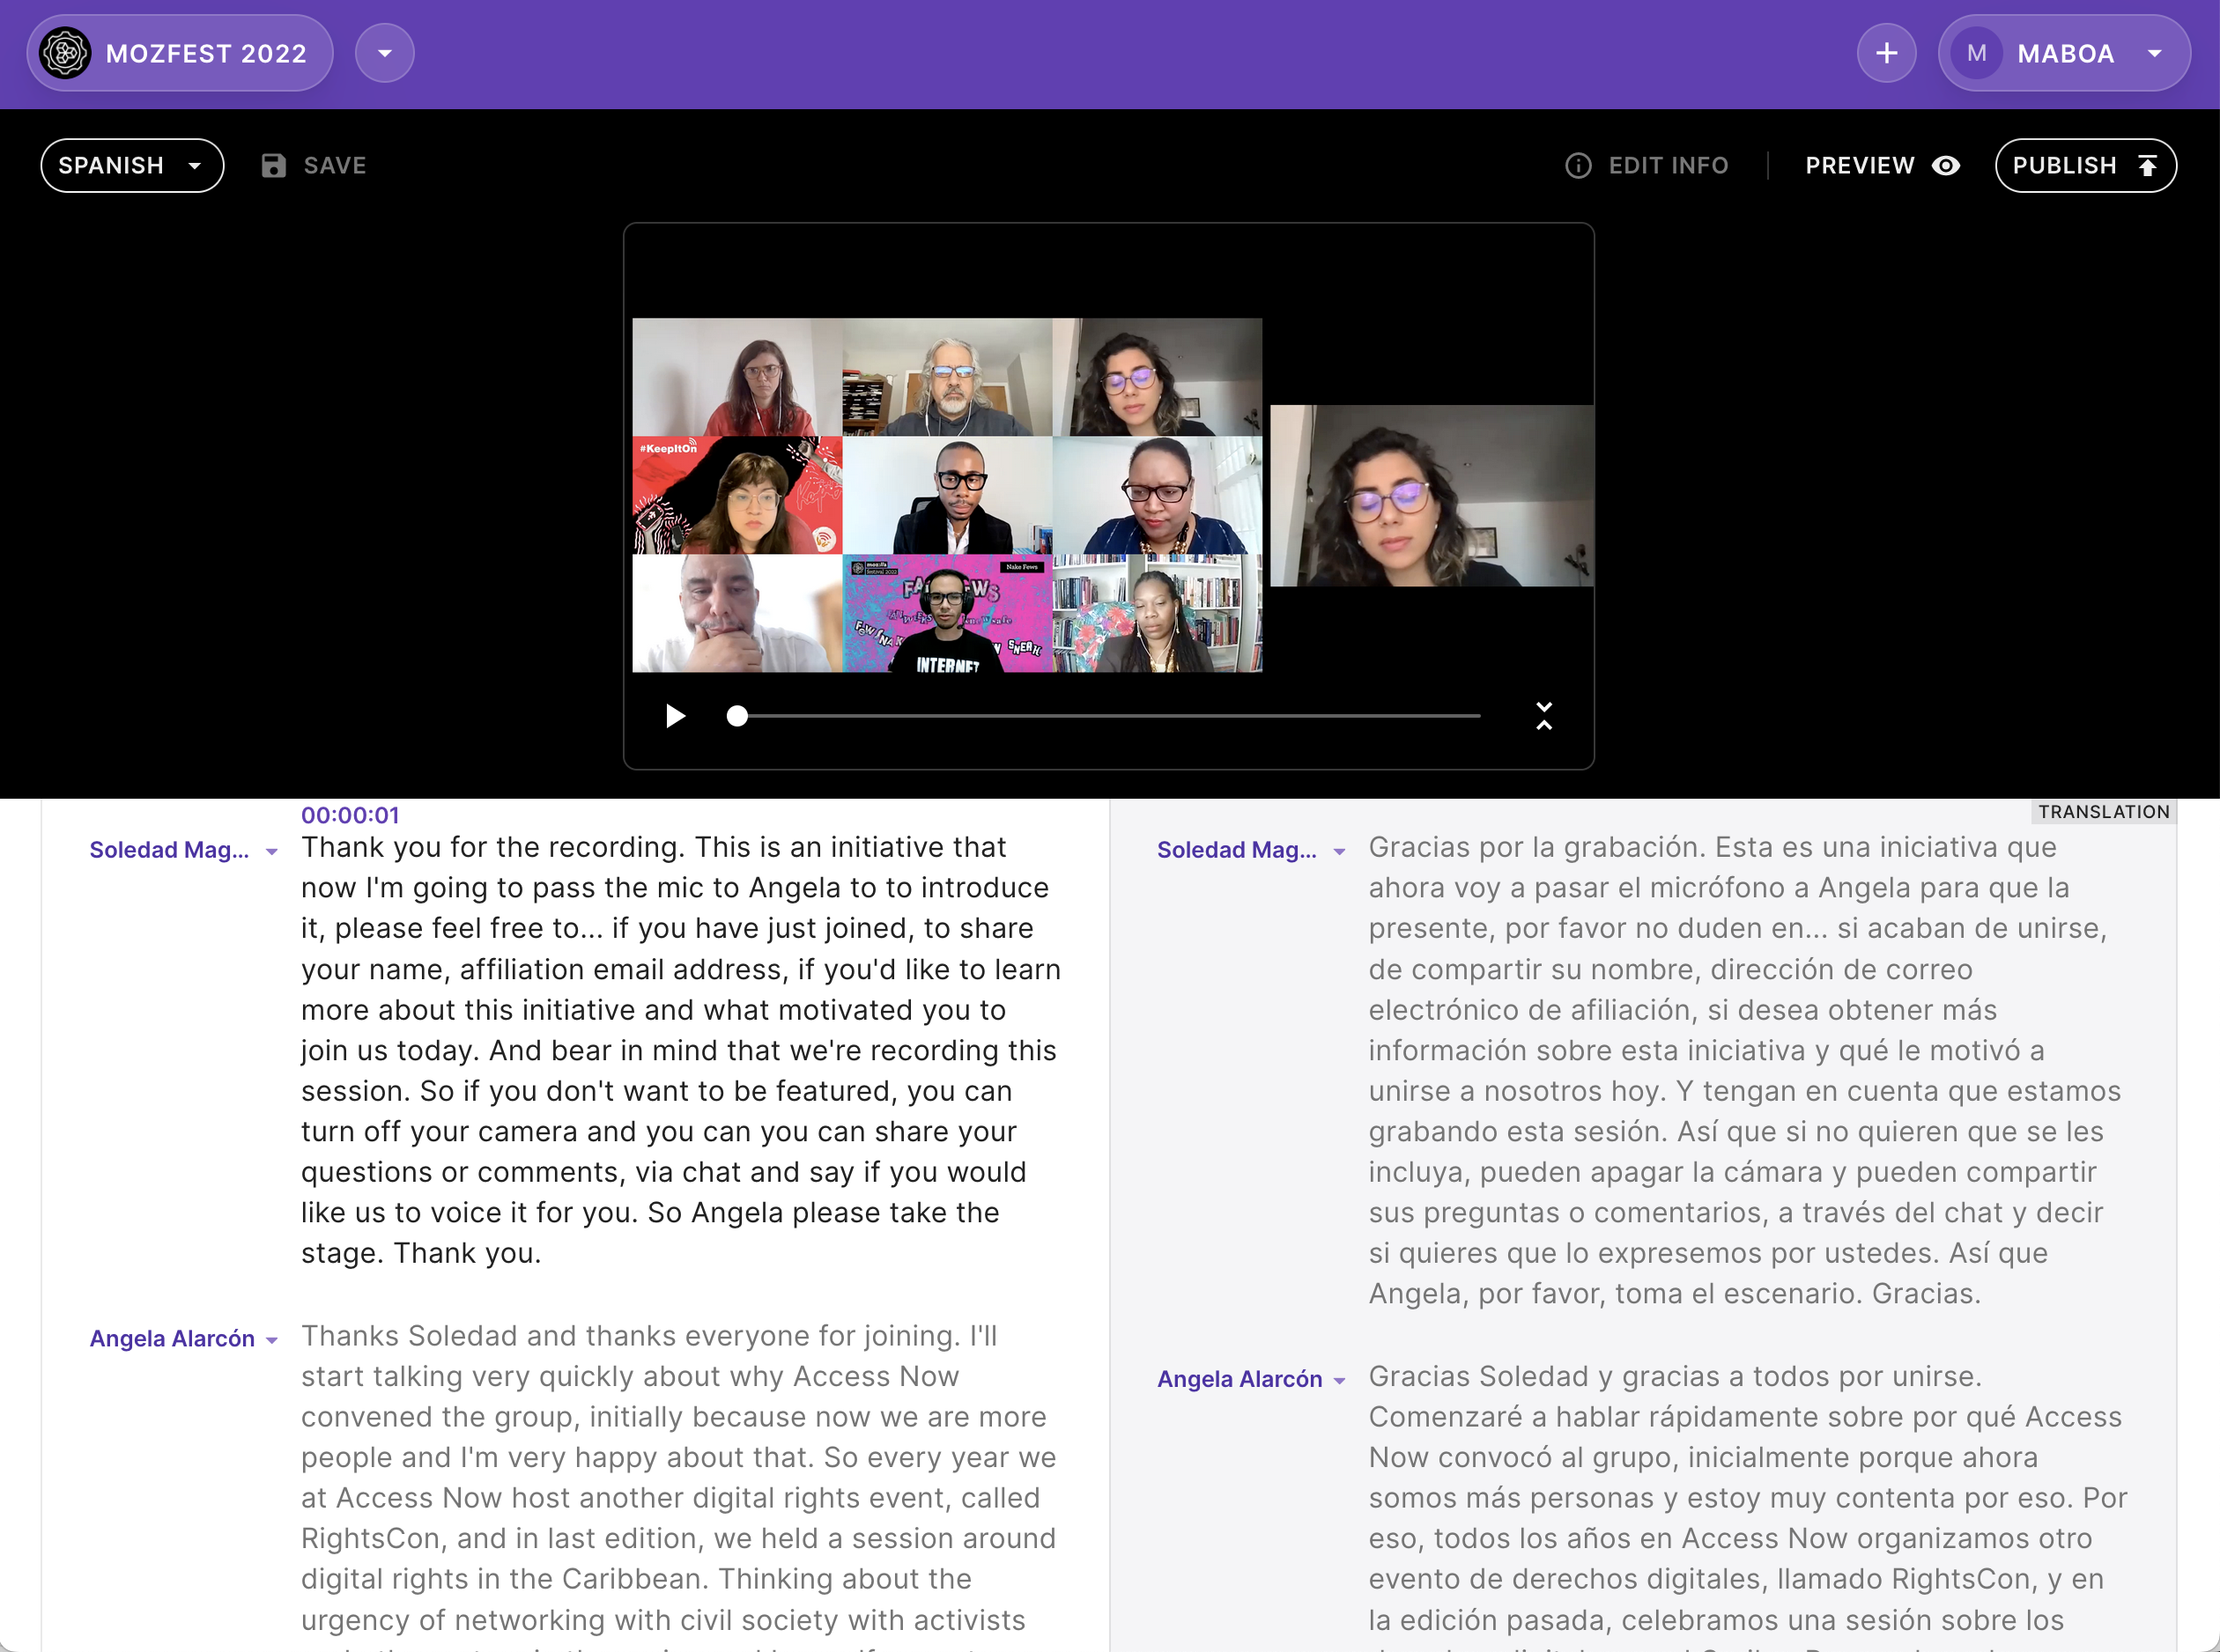The width and height of the screenshot is (2220, 1652).
Task: Open speaker dropdown for Angela Alarcón in transcript
Action: coord(272,1340)
